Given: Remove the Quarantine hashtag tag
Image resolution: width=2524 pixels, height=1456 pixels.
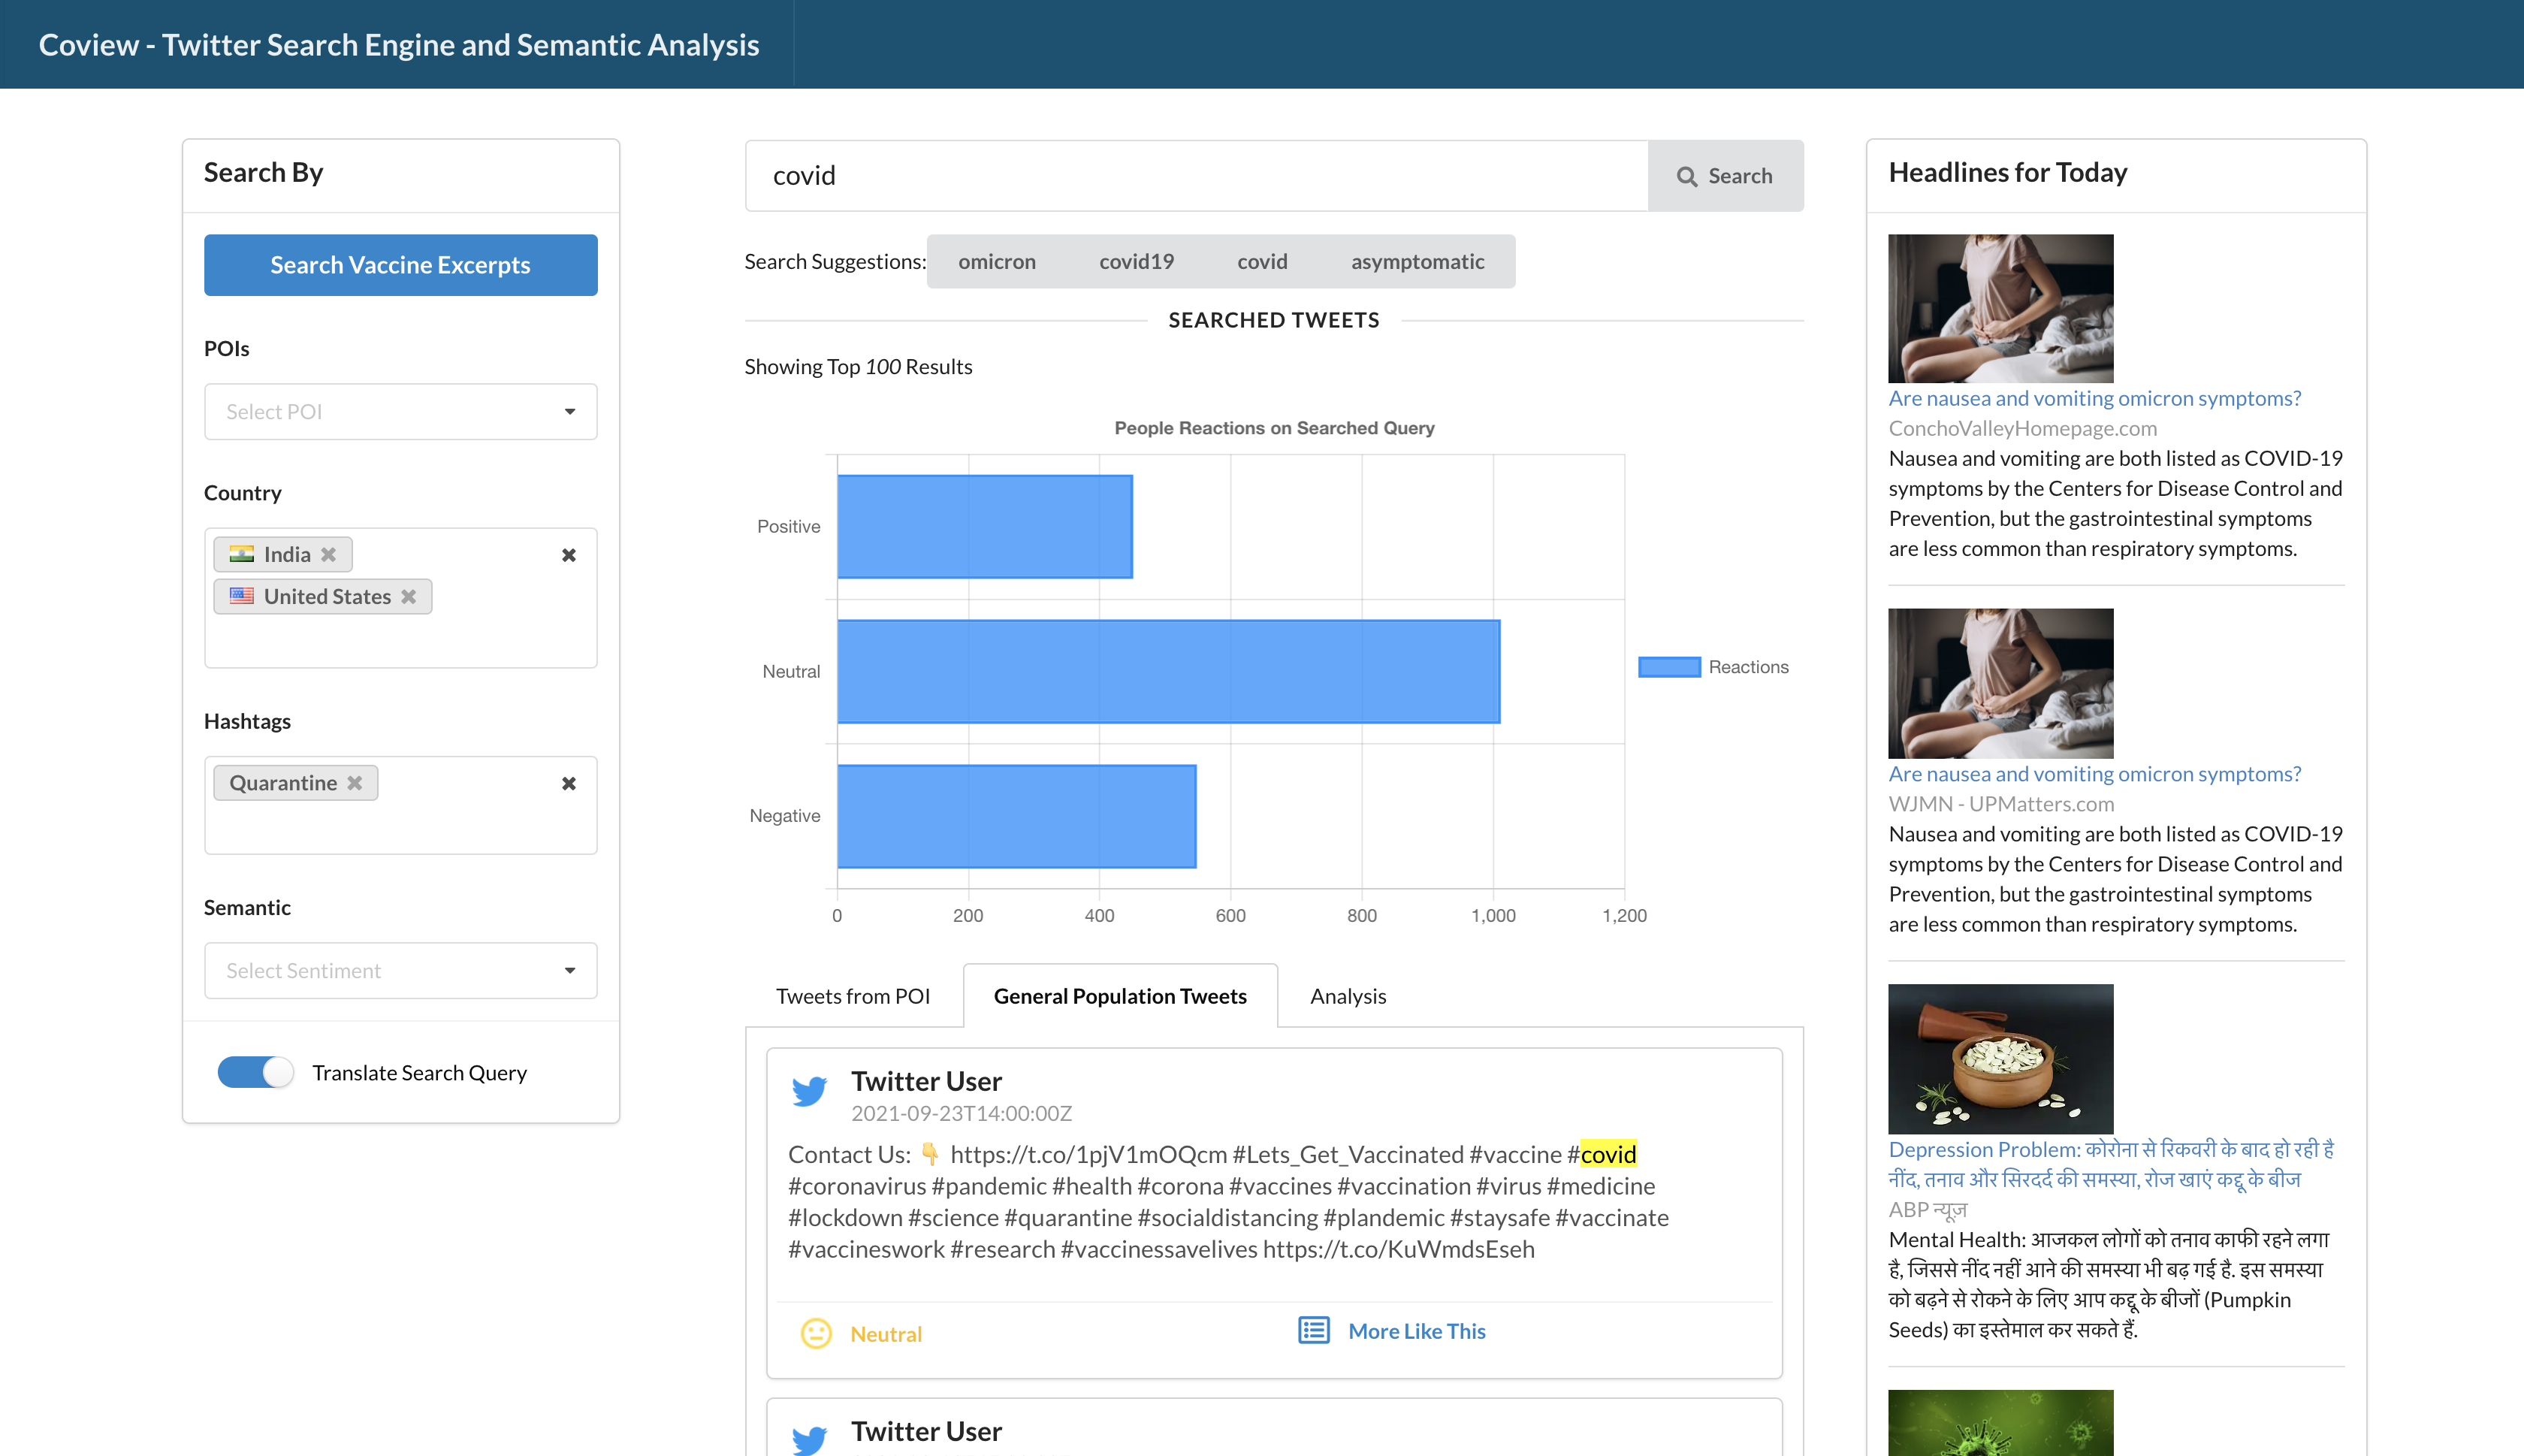Looking at the screenshot, I should (355, 783).
